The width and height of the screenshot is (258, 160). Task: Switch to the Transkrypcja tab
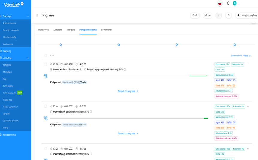(x=43, y=30)
